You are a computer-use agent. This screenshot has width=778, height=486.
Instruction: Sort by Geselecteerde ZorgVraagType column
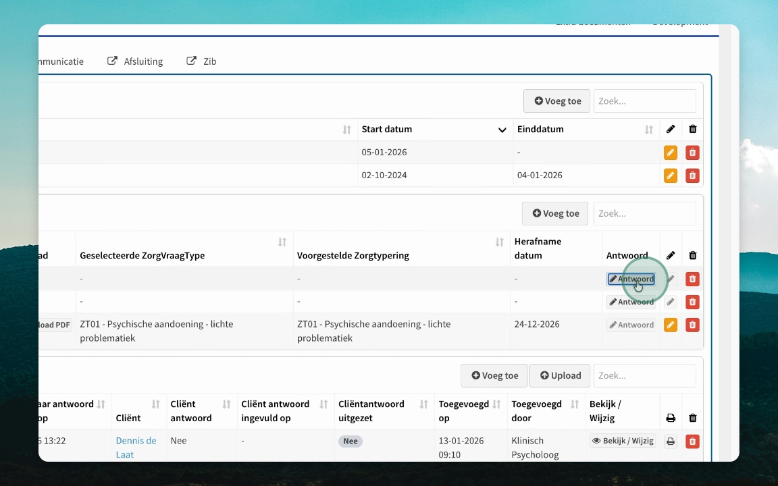(x=282, y=242)
